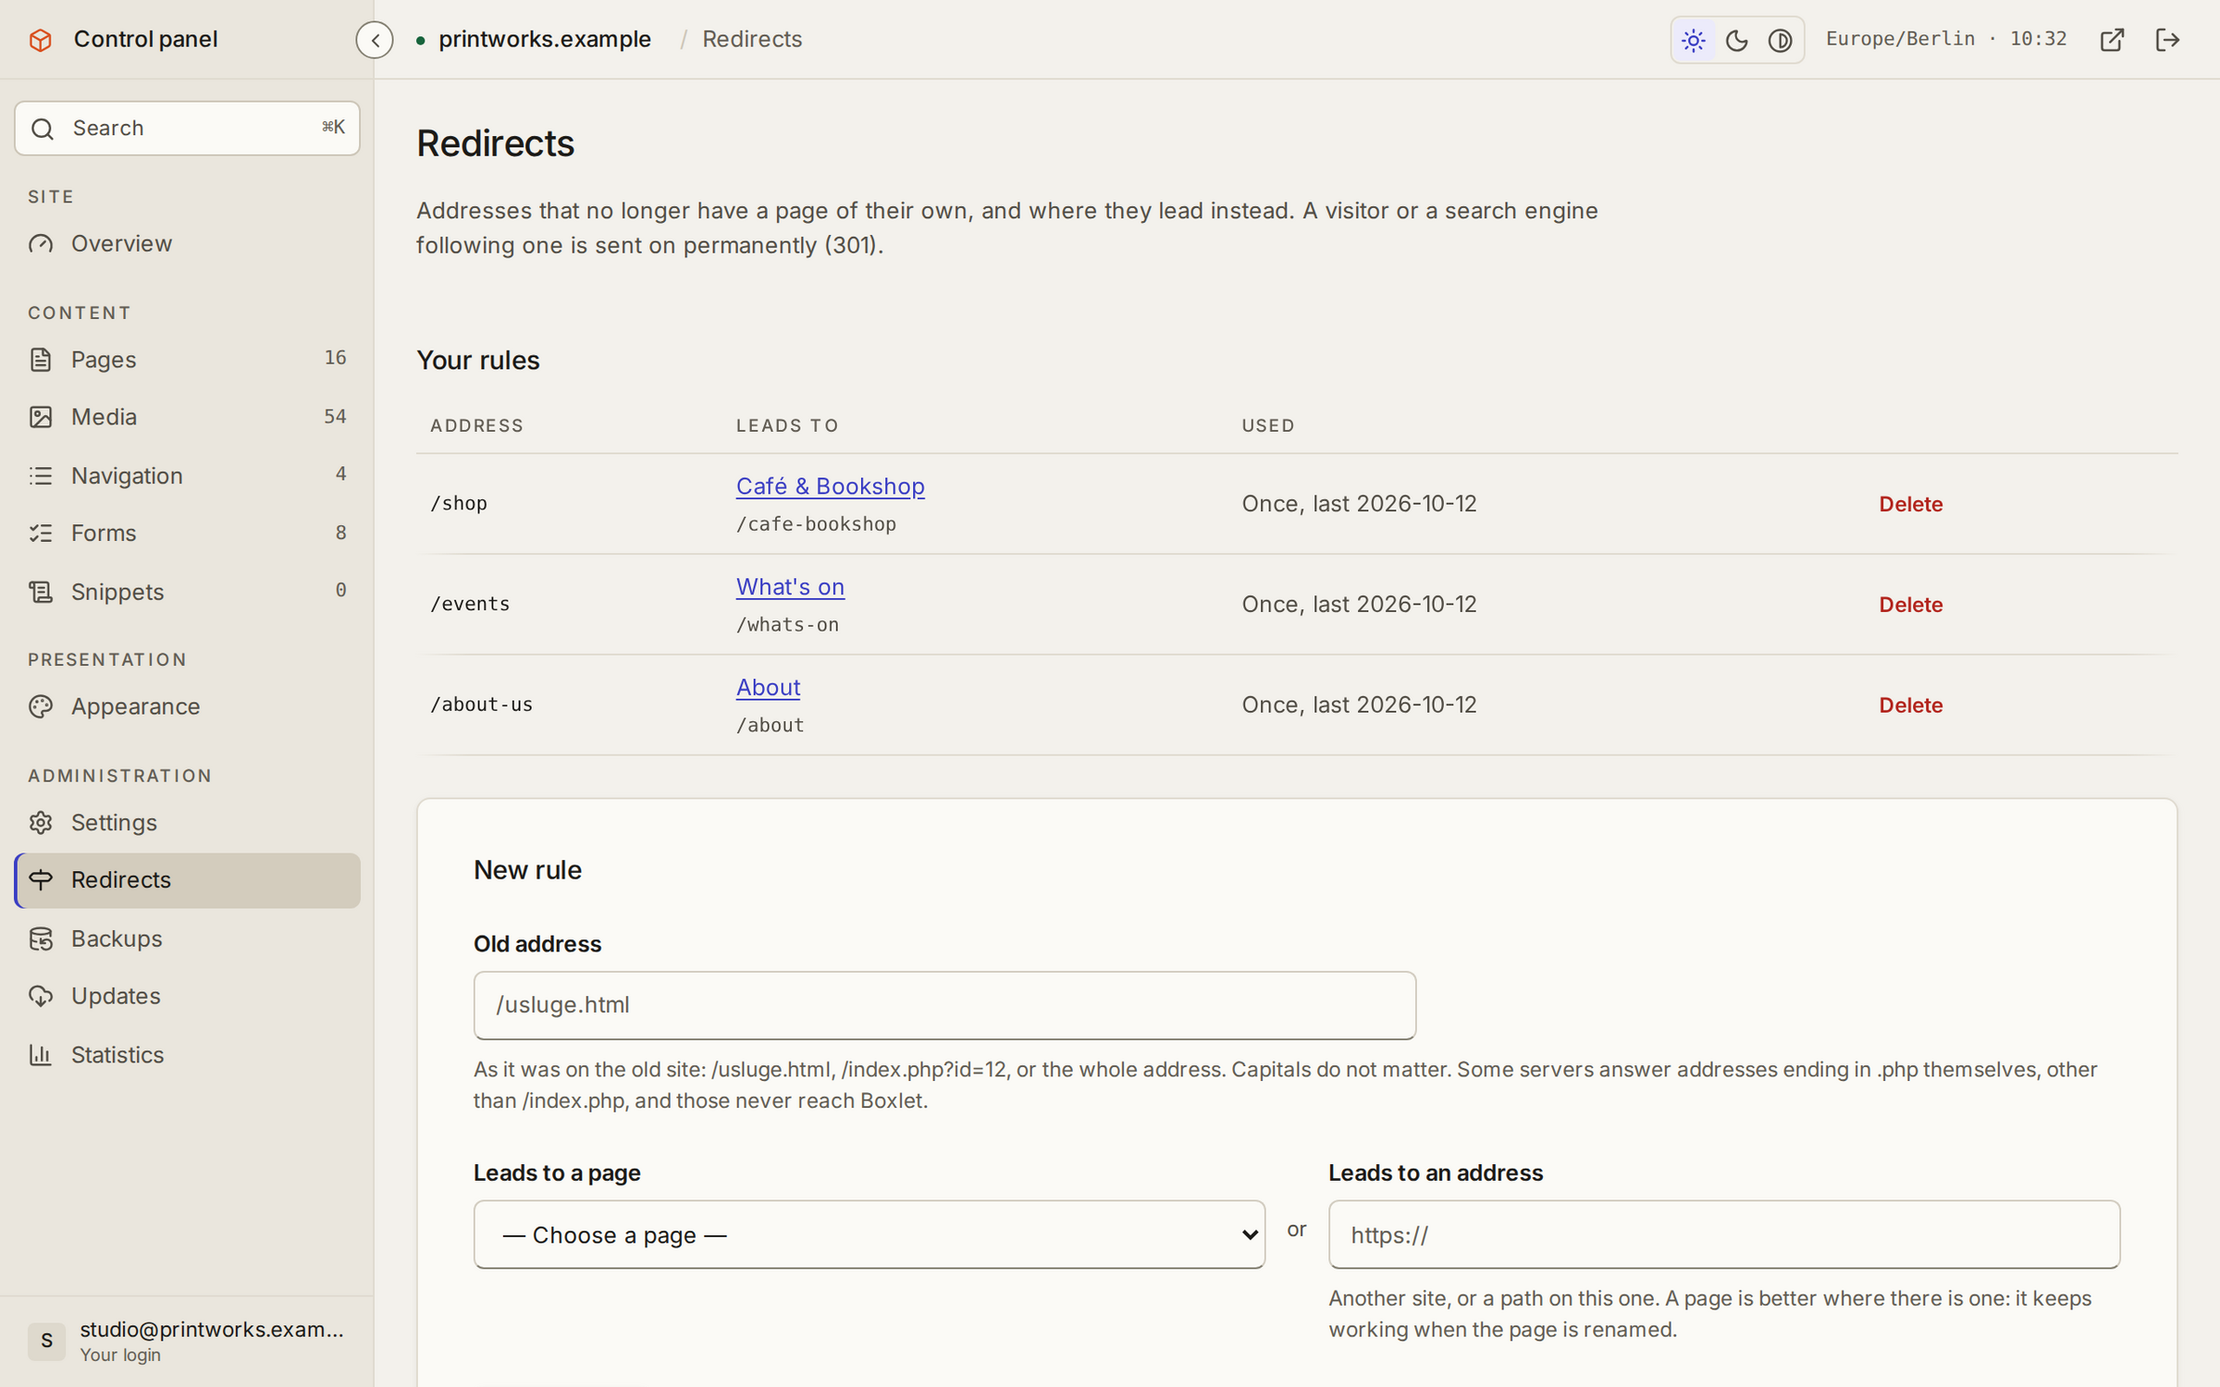Delete the /about-us redirect rule

[x=1910, y=706]
